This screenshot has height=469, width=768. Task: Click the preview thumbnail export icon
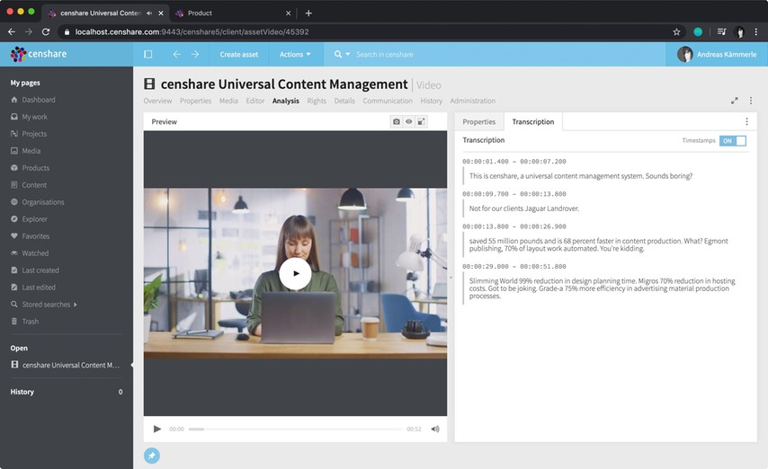click(x=421, y=121)
